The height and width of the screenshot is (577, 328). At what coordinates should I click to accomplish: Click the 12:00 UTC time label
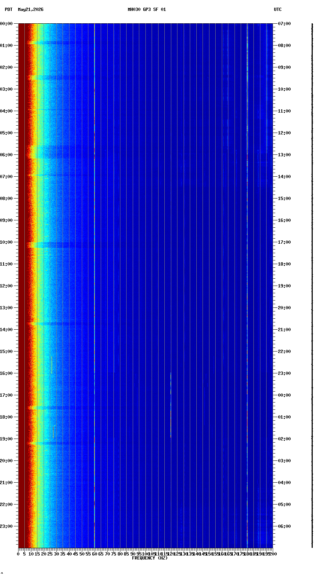click(x=284, y=133)
